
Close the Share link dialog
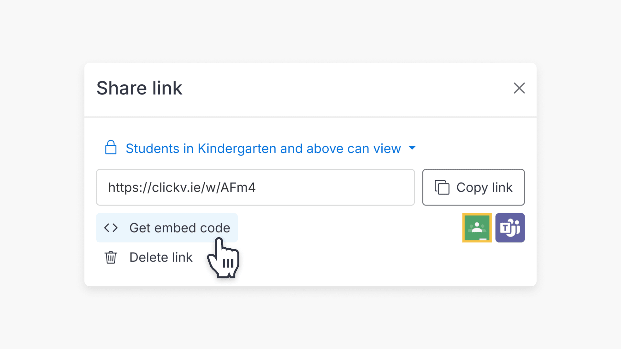pos(519,88)
